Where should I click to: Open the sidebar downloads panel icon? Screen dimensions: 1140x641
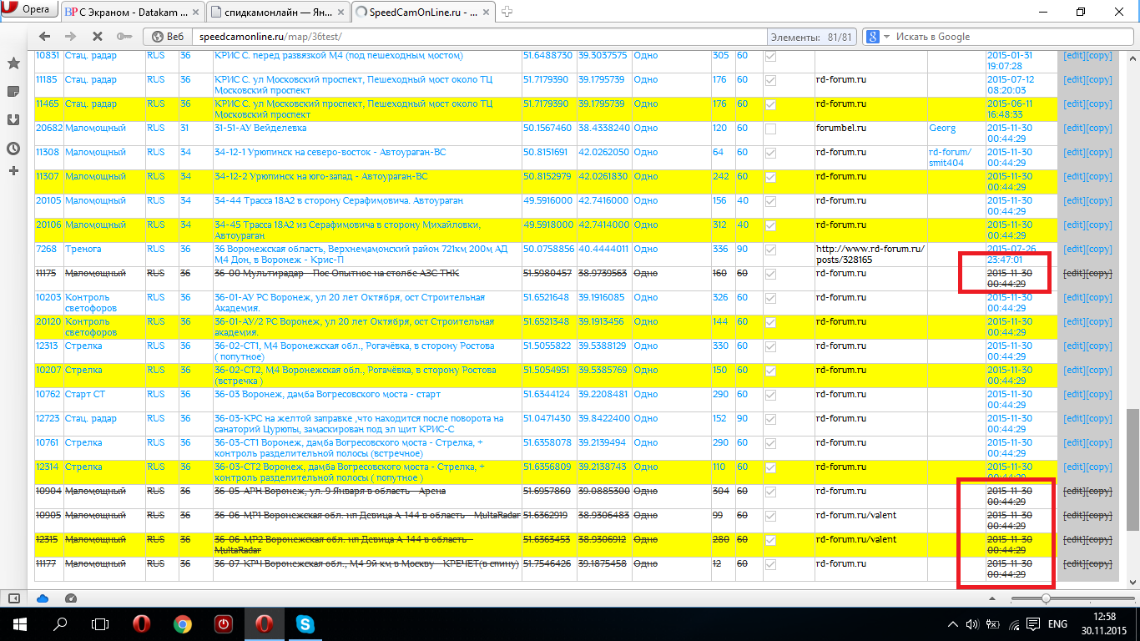[x=13, y=119]
